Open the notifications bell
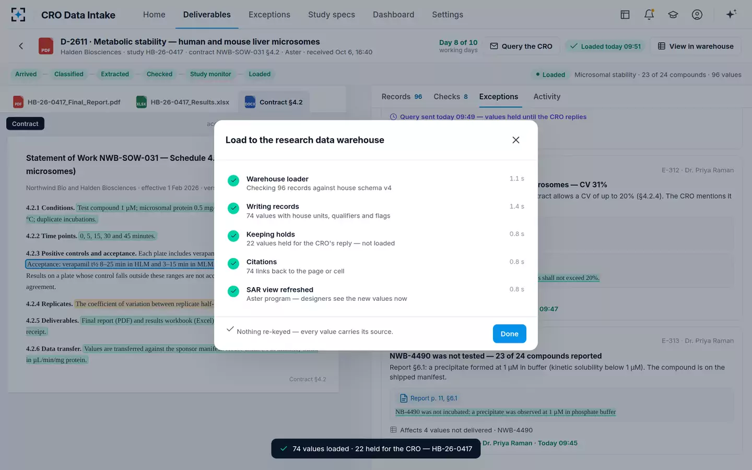 coord(649,15)
